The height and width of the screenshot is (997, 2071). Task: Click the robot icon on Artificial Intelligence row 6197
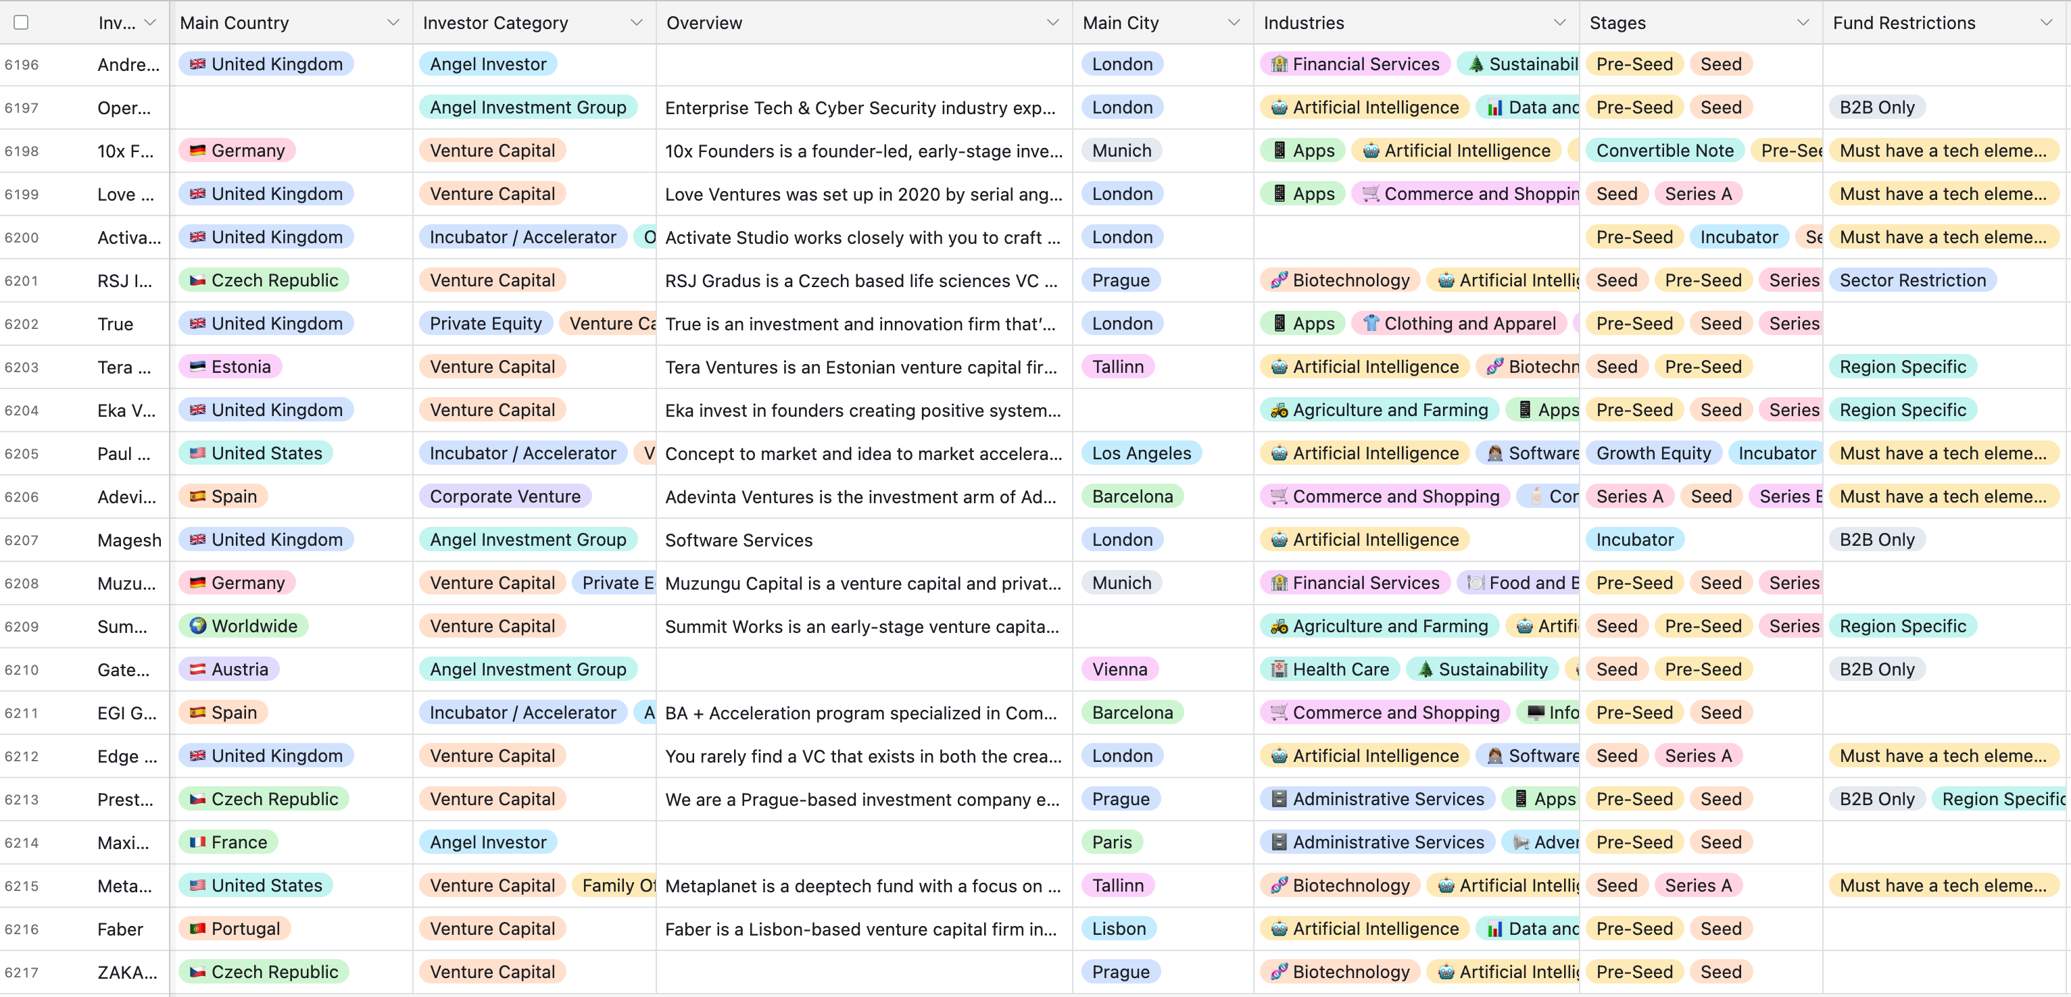pos(1279,107)
